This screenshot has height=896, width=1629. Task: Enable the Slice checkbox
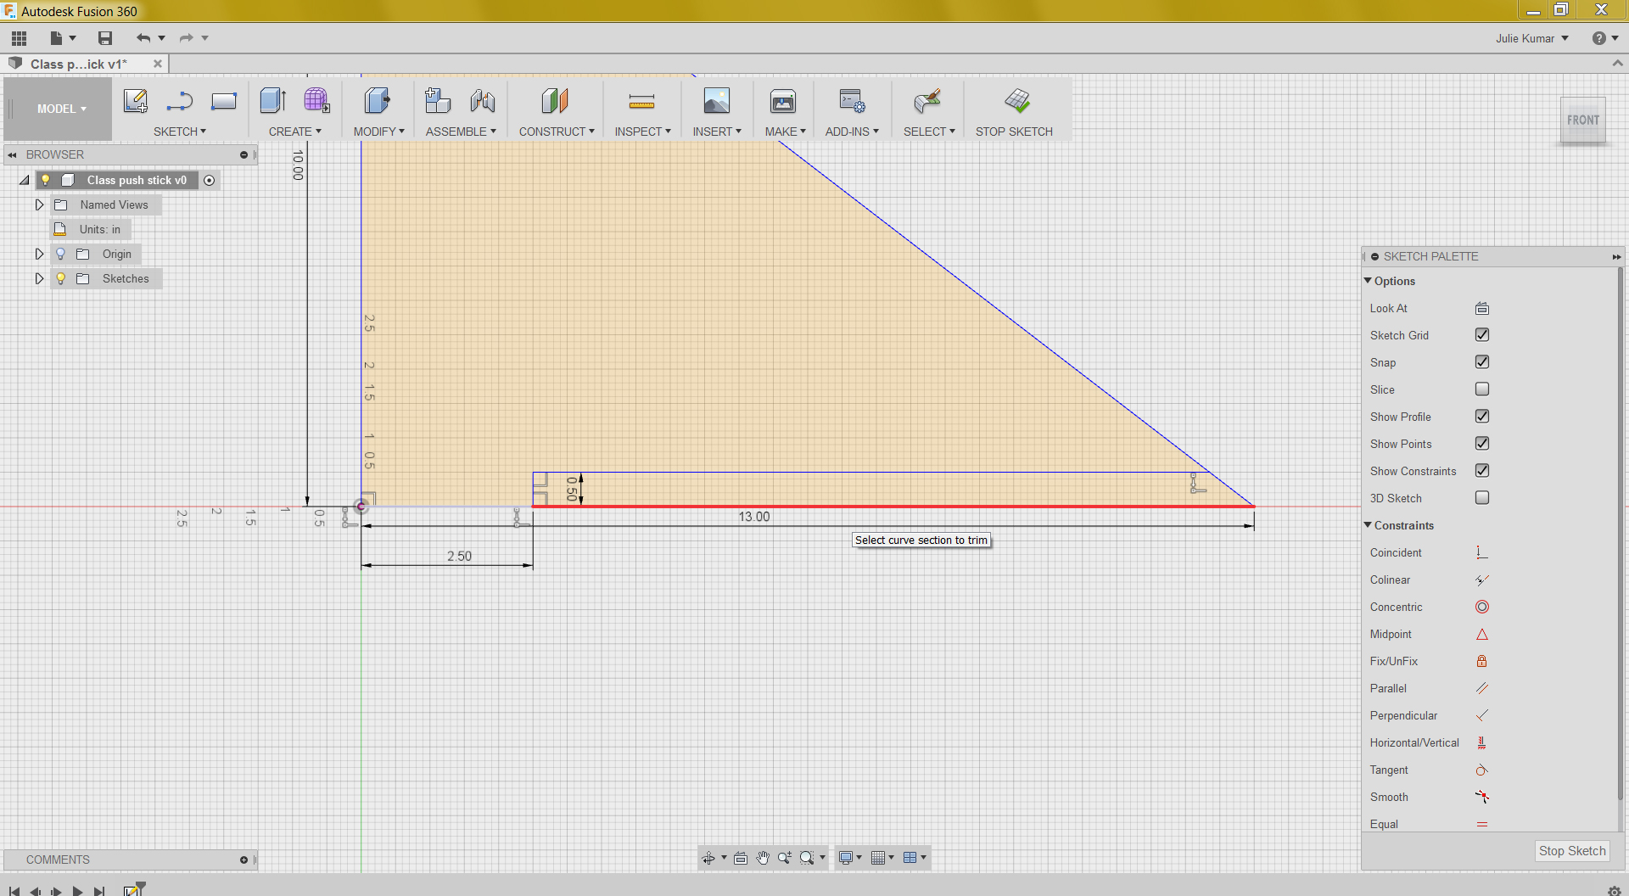click(x=1482, y=389)
